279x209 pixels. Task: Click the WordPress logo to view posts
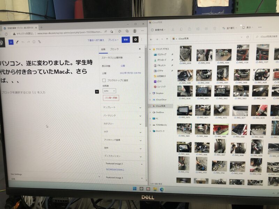(x=2, y=42)
